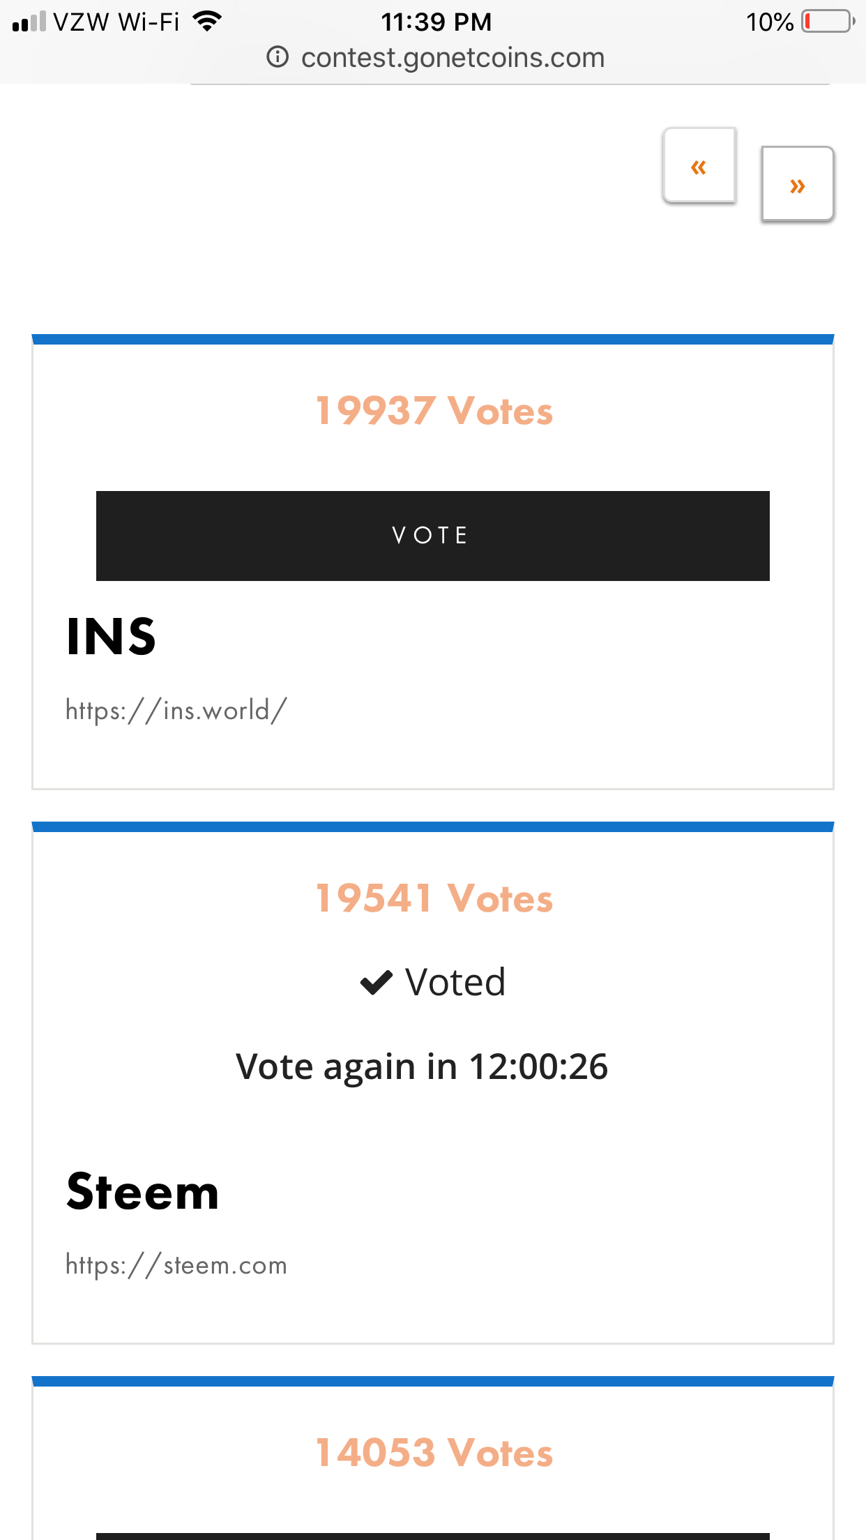
Task: Tap the Steem coin heading
Action: point(143,1191)
